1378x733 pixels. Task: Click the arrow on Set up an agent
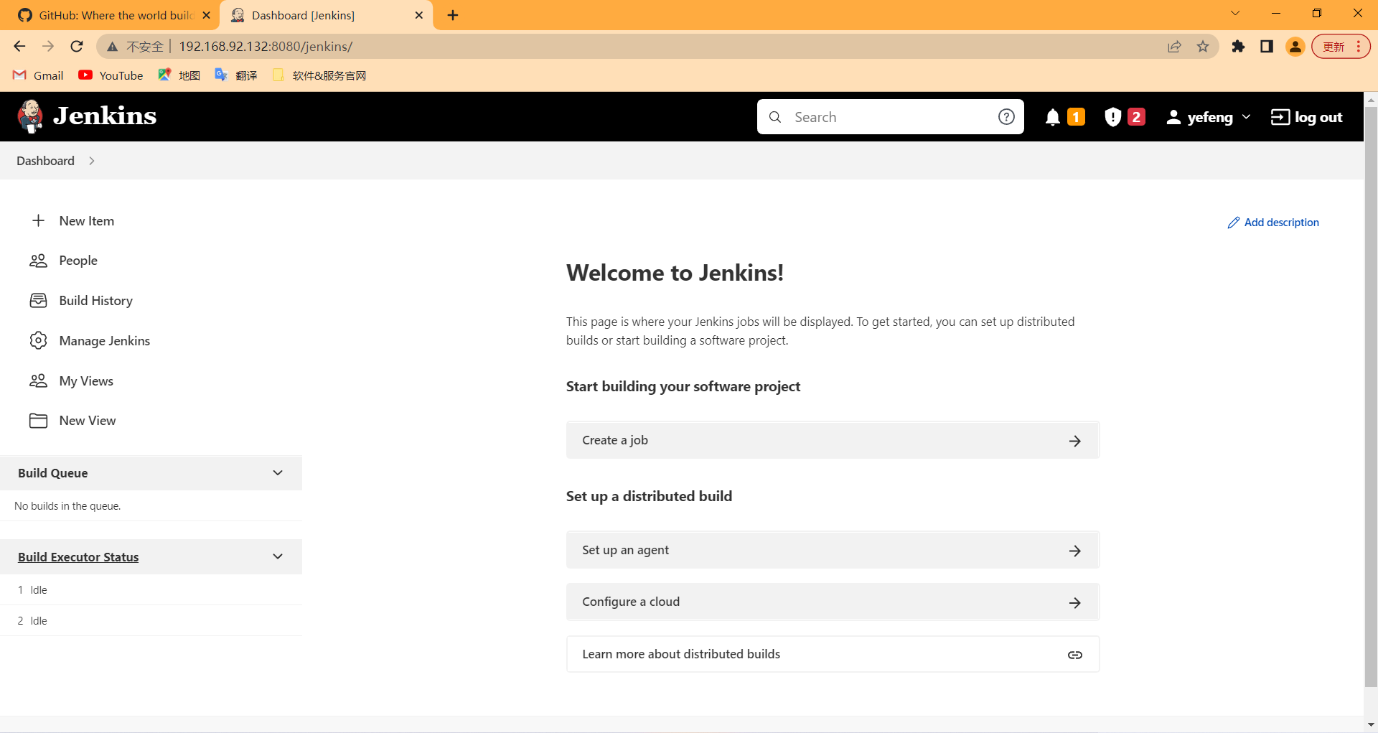coord(1074,551)
